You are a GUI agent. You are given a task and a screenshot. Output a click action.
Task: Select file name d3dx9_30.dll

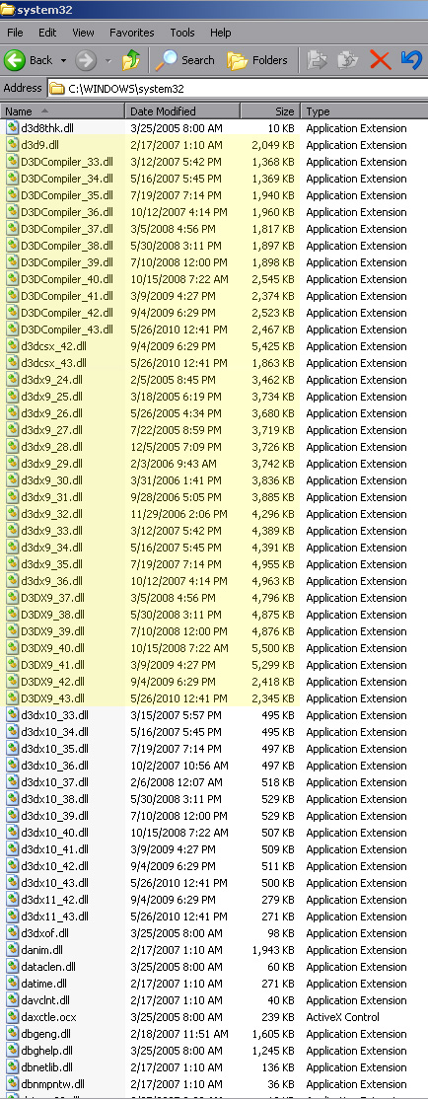pos(51,480)
